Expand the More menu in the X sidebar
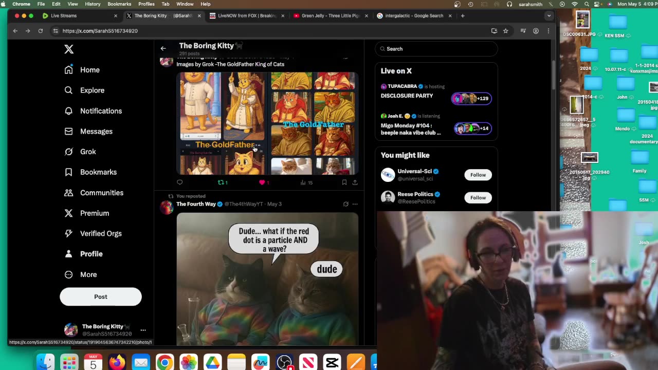The height and width of the screenshot is (370, 658). [x=81, y=274]
